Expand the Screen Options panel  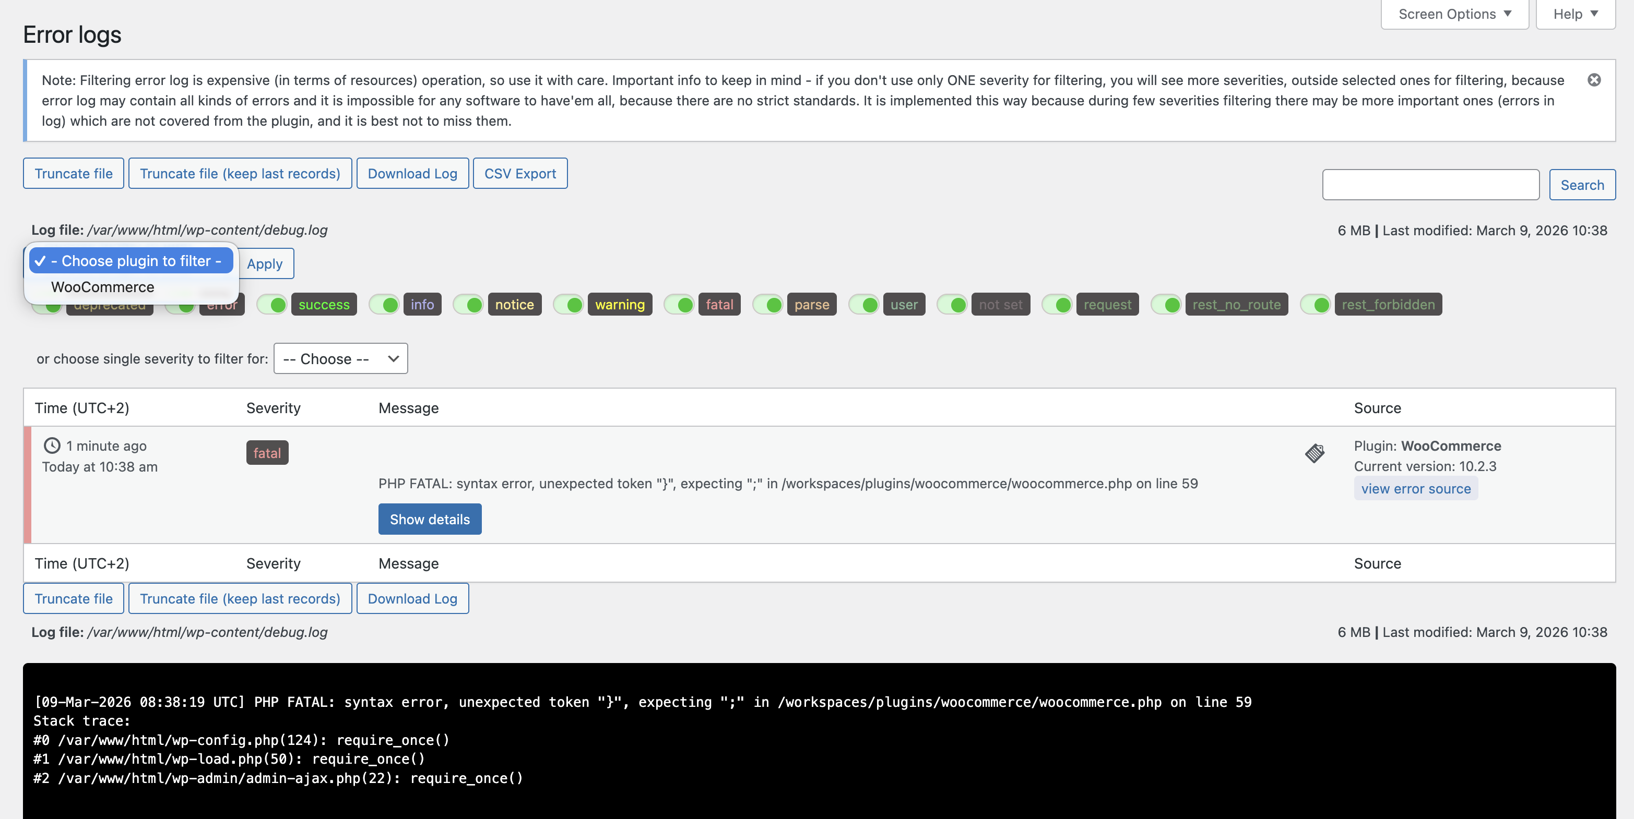(1454, 14)
